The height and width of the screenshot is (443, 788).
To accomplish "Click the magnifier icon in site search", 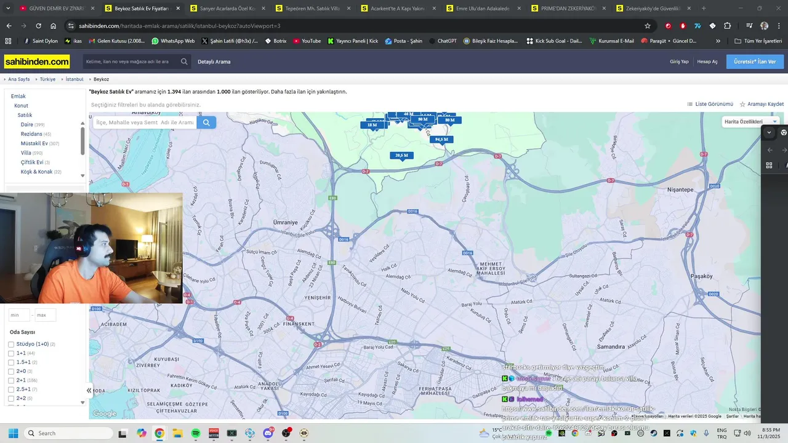I will pyautogui.click(x=184, y=62).
